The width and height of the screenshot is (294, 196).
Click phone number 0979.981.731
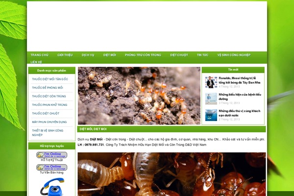coord(94,145)
